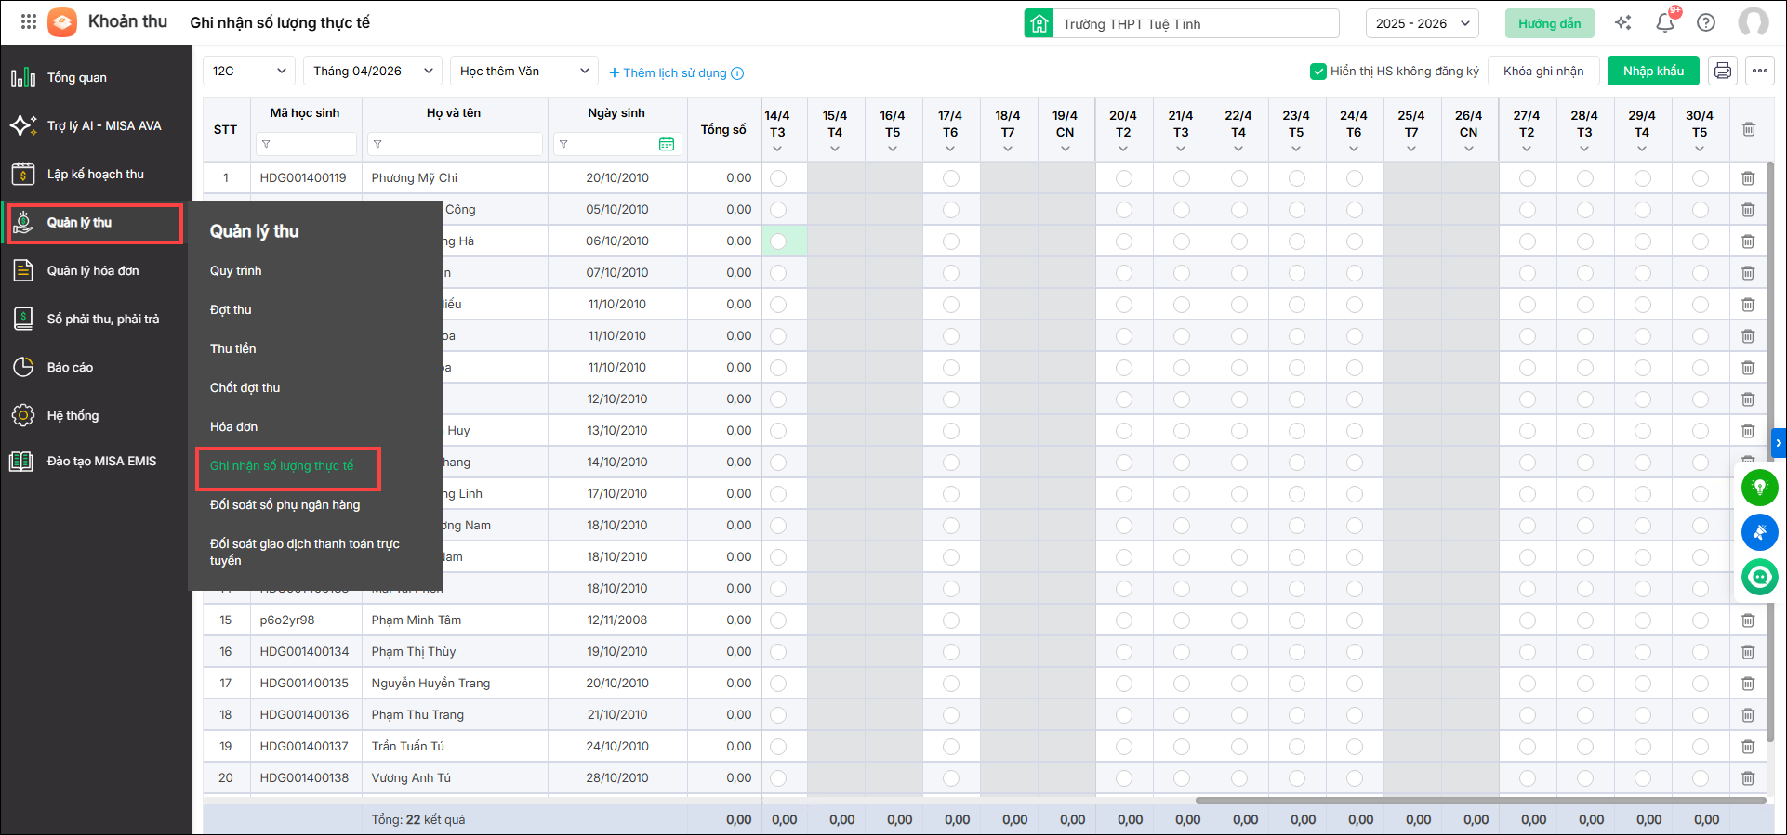The image size is (1787, 835).
Task: Open the MISA AVA sparkle icon in header
Action: tap(1623, 23)
